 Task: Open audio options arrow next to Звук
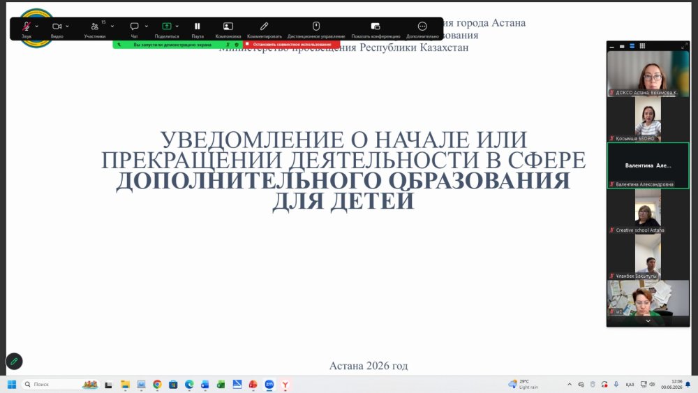(x=36, y=27)
